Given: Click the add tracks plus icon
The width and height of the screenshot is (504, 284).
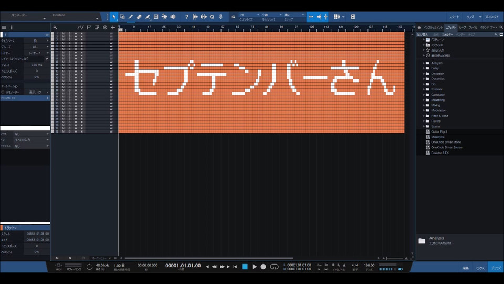Looking at the screenshot, I should [x=113, y=28].
